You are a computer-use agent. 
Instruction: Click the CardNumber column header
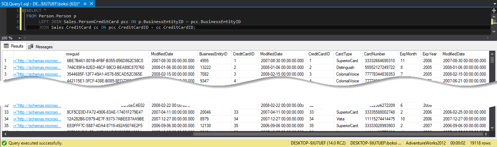click(x=380, y=54)
